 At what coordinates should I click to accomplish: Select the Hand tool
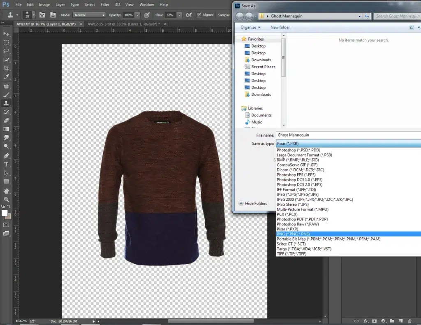[6, 191]
